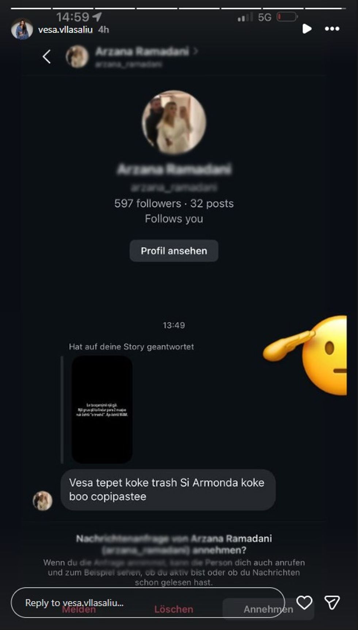Open the three-dot story options menu
The width and height of the screenshot is (358, 630).
coord(332,29)
